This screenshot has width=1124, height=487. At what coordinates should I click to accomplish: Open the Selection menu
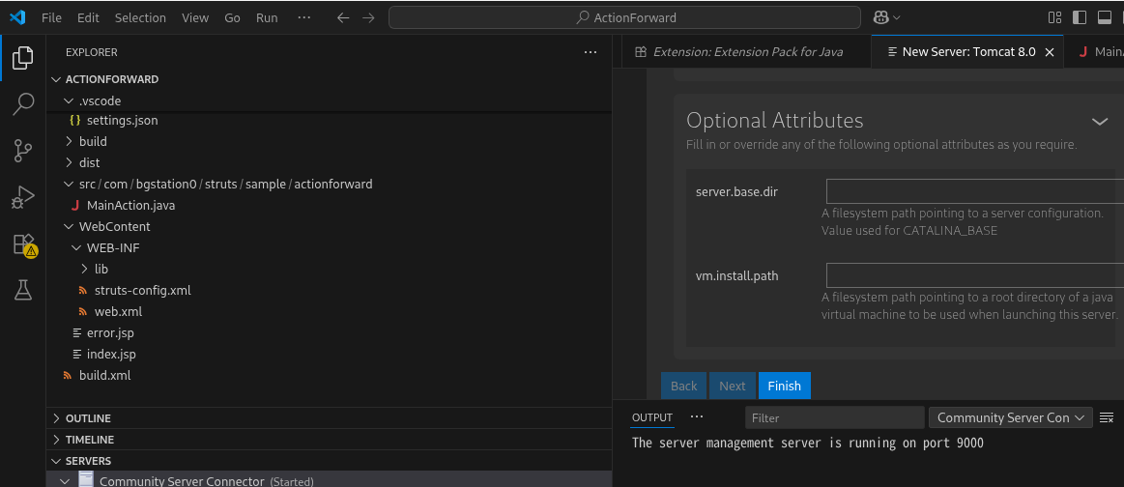click(140, 18)
